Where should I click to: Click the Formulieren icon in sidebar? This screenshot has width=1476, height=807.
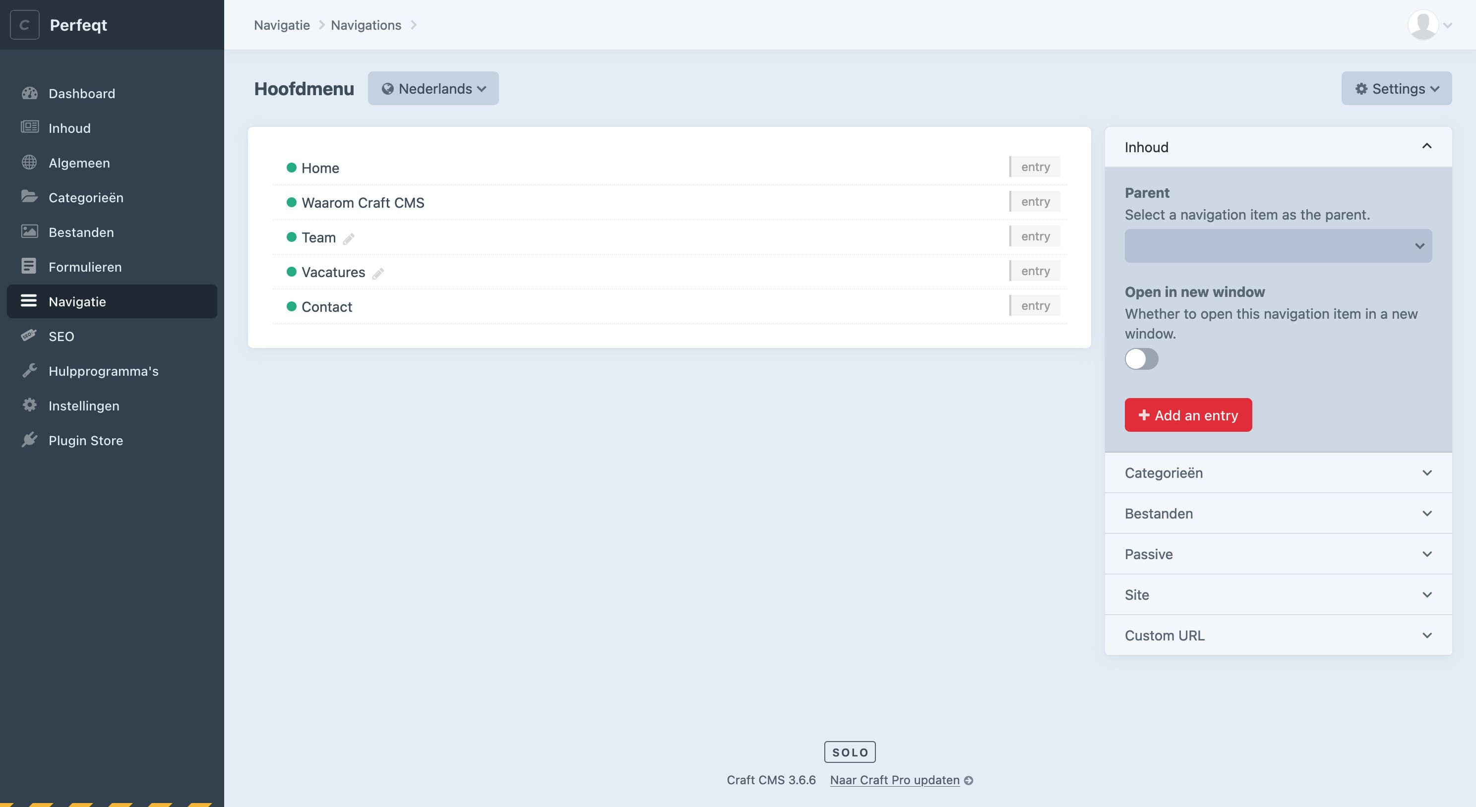click(x=30, y=266)
